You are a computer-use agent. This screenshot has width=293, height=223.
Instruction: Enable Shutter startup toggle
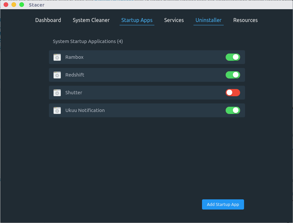[x=233, y=93]
